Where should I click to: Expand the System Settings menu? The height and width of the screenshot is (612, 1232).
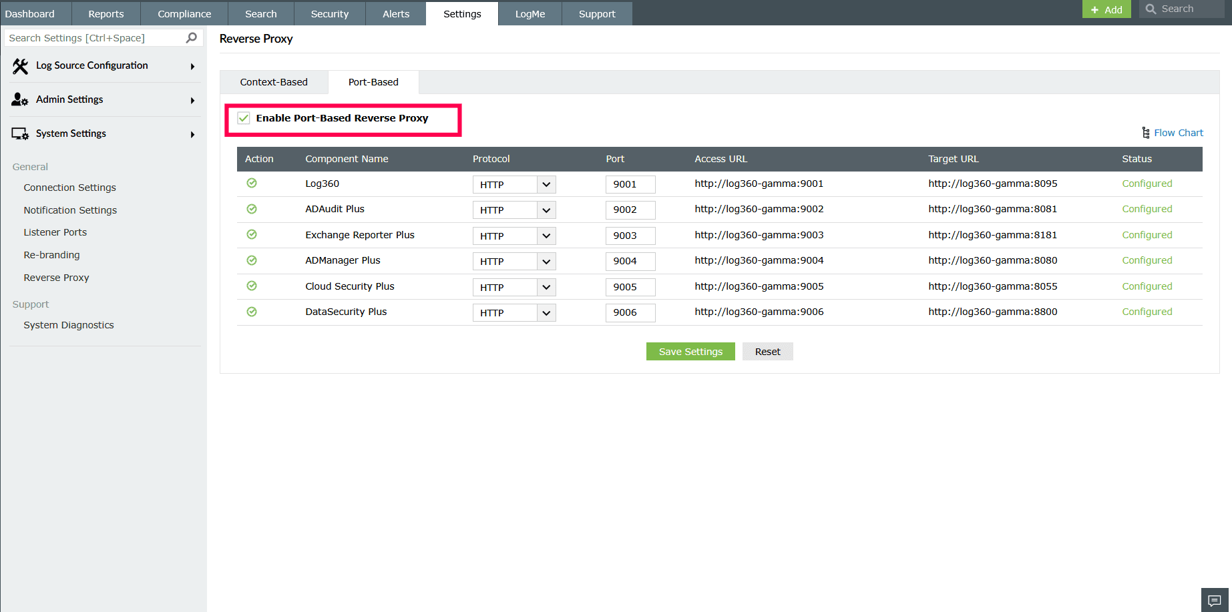[192, 135]
